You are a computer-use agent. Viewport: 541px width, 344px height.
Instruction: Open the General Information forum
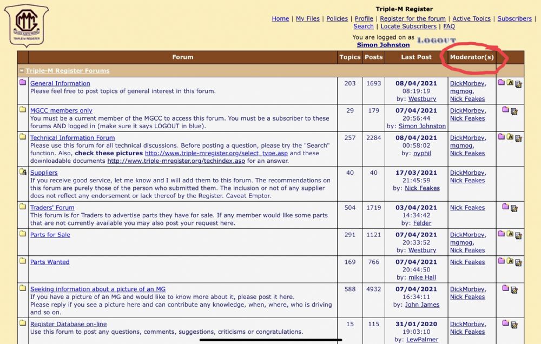(x=60, y=83)
